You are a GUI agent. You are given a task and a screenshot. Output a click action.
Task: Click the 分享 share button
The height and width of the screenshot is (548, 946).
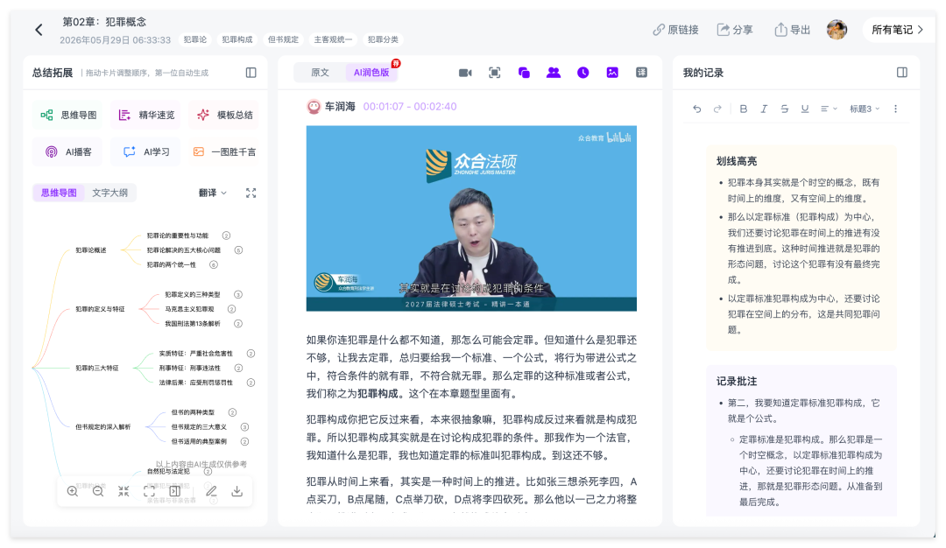[734, 30]
